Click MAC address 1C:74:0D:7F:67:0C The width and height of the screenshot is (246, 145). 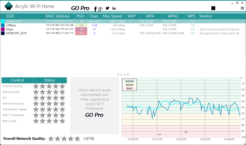(60, 29)
